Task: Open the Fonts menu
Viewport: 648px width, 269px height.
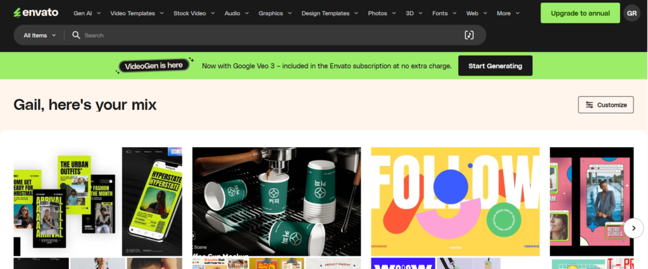Action: tap(443, 13)
